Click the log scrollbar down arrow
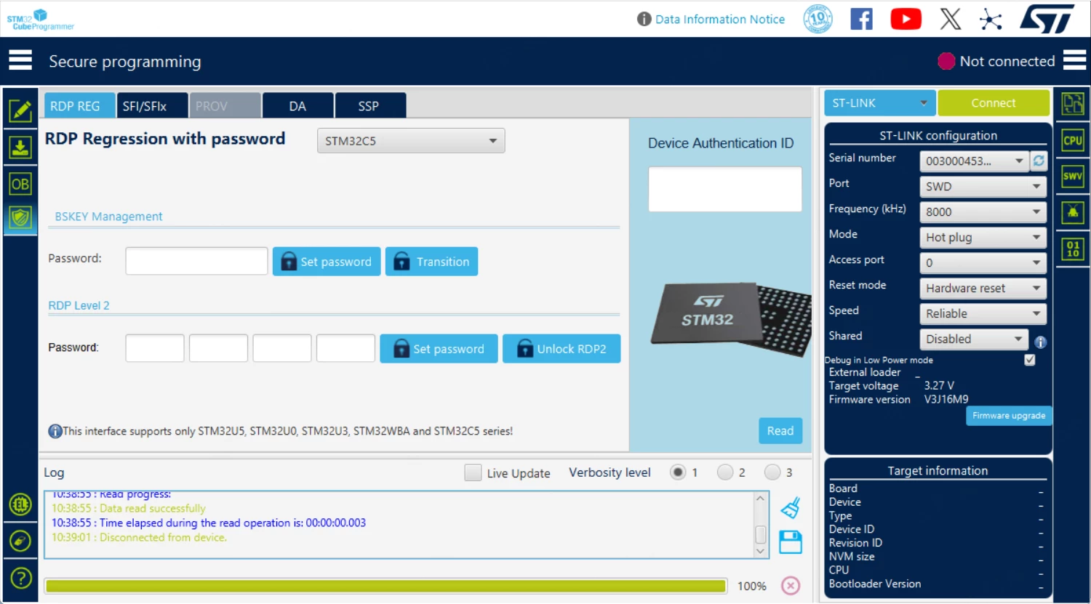The width and height of the screenshot is (1091, 604). click(760, 551)
